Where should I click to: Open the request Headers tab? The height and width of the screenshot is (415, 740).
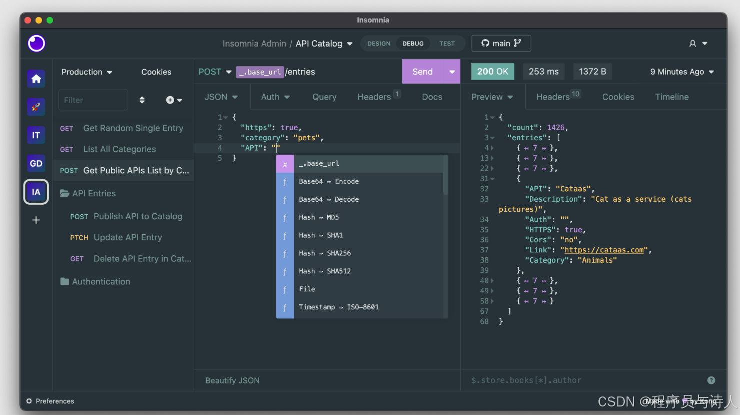tap(379, 97)
